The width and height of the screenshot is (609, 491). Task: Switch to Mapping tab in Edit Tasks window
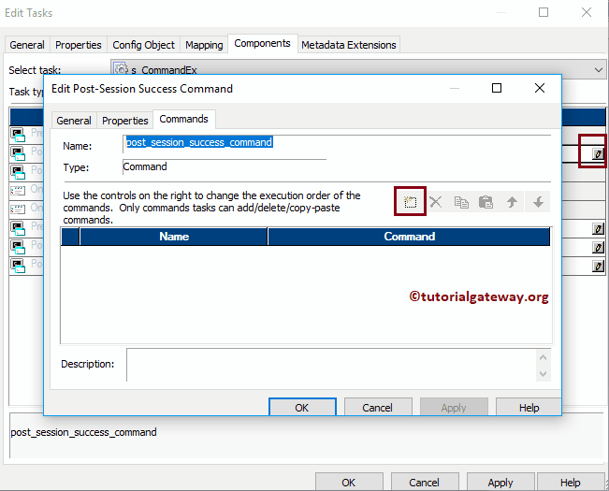(x=204, y=45)
